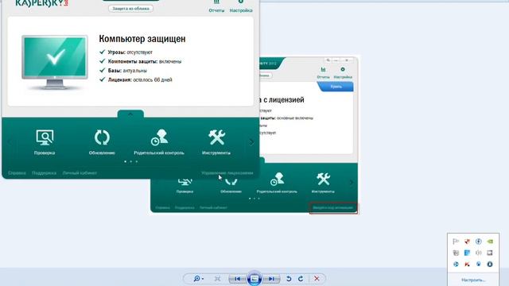Click Проверка label in background window
Viewport: 509px width, 286px height.
(185, 191)
